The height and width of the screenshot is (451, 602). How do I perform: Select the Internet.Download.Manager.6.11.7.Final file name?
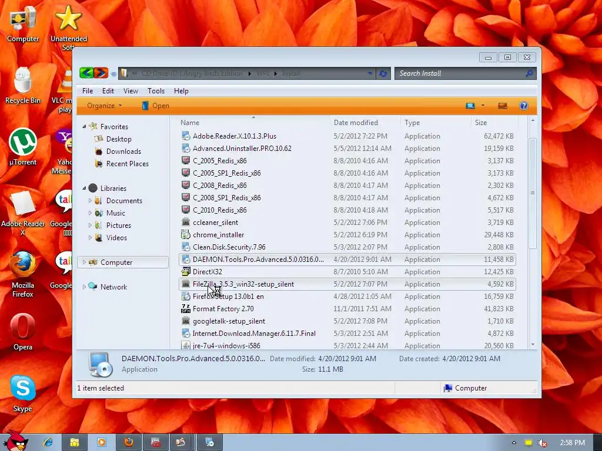click(254, 334)
